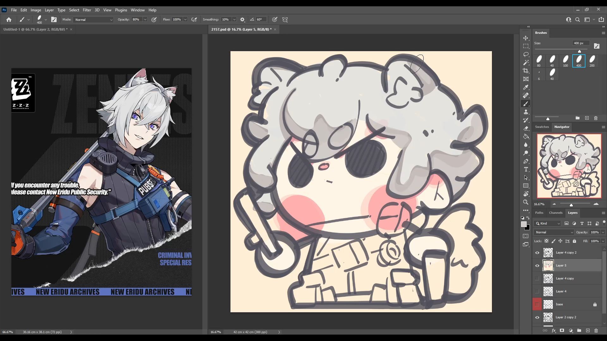This screenshot has height=341, width=607.
Task: Open layer blend mode Normal dropdown
Action: click(x=554, y=232)
